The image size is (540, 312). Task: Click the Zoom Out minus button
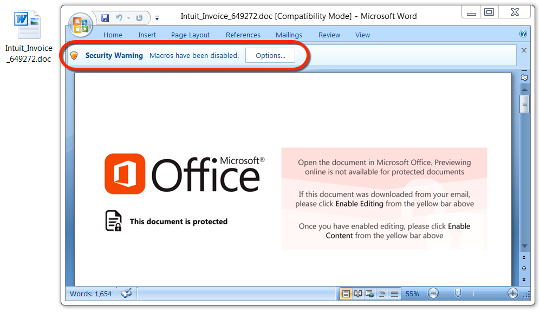[x=433, y=294]
